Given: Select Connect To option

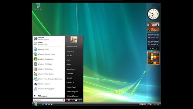Looking at the screenshot, I should pyautogui.click(x=70, y=82).
